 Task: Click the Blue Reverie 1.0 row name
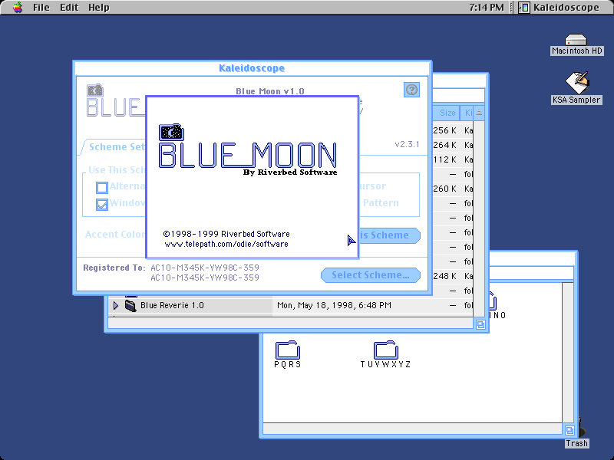[x=172, y=305]
